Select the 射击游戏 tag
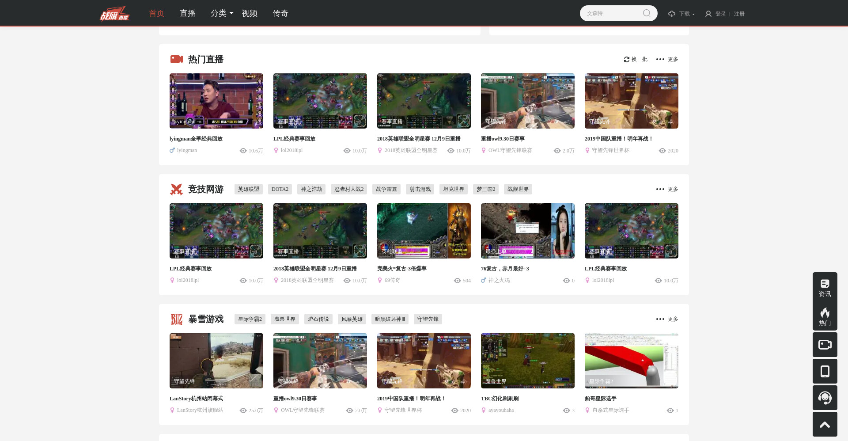 420,189
